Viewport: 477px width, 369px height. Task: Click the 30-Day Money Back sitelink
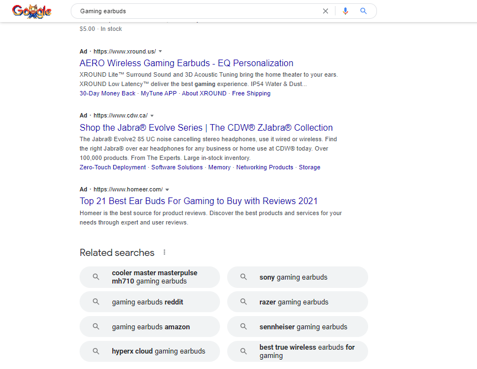tap(107, 94)
